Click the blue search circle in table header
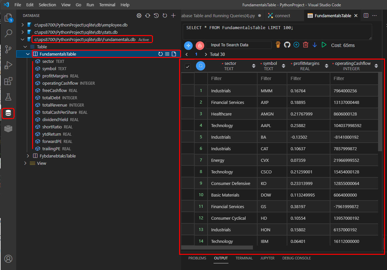Image resolution: width=387 pixels, height=270 pixels. tap(201, 66)
